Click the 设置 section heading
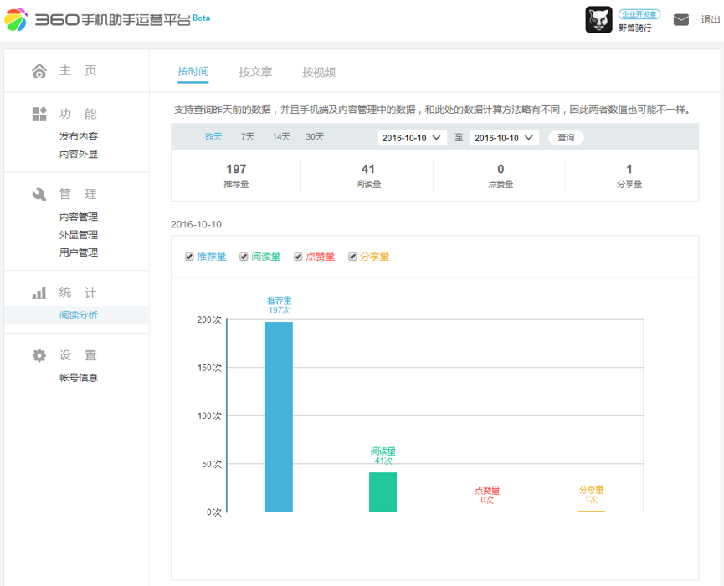This screenshot has width=724, height=586. pos(78,355)
